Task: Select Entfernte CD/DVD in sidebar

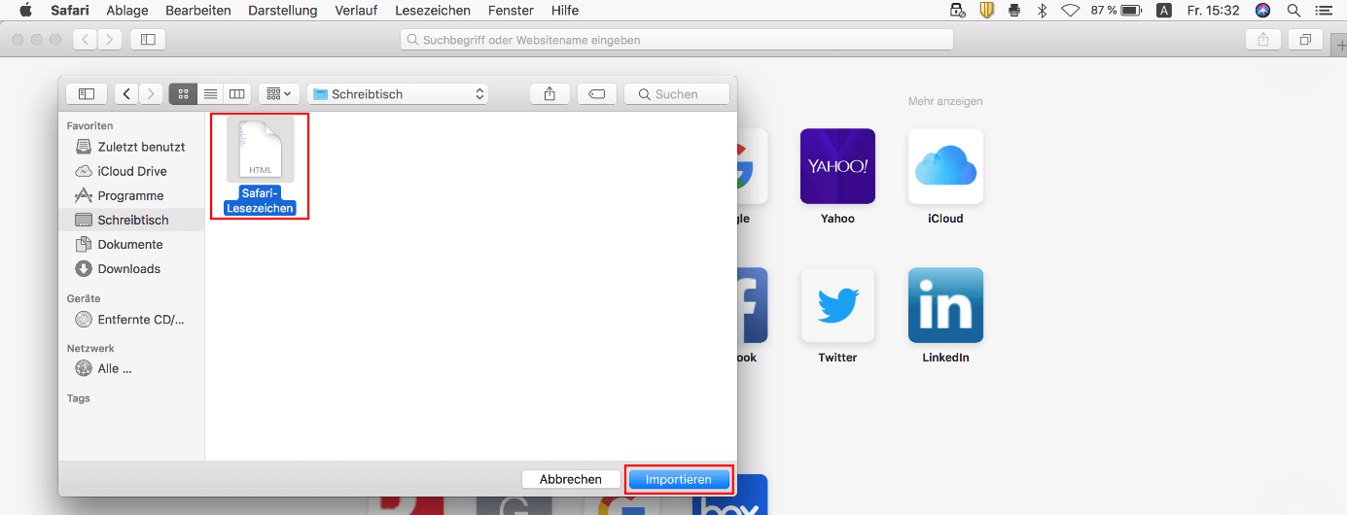Action: [131, 319]
